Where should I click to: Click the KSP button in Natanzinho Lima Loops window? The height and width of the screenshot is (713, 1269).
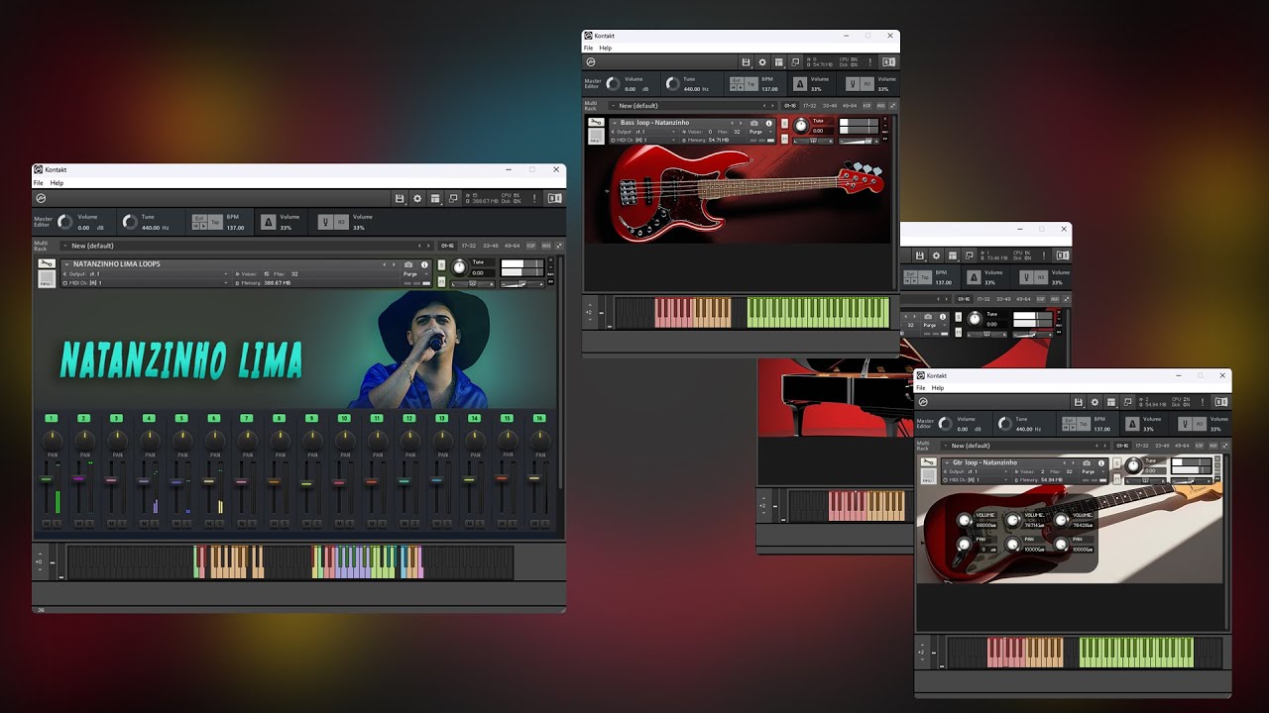(530, 246)
